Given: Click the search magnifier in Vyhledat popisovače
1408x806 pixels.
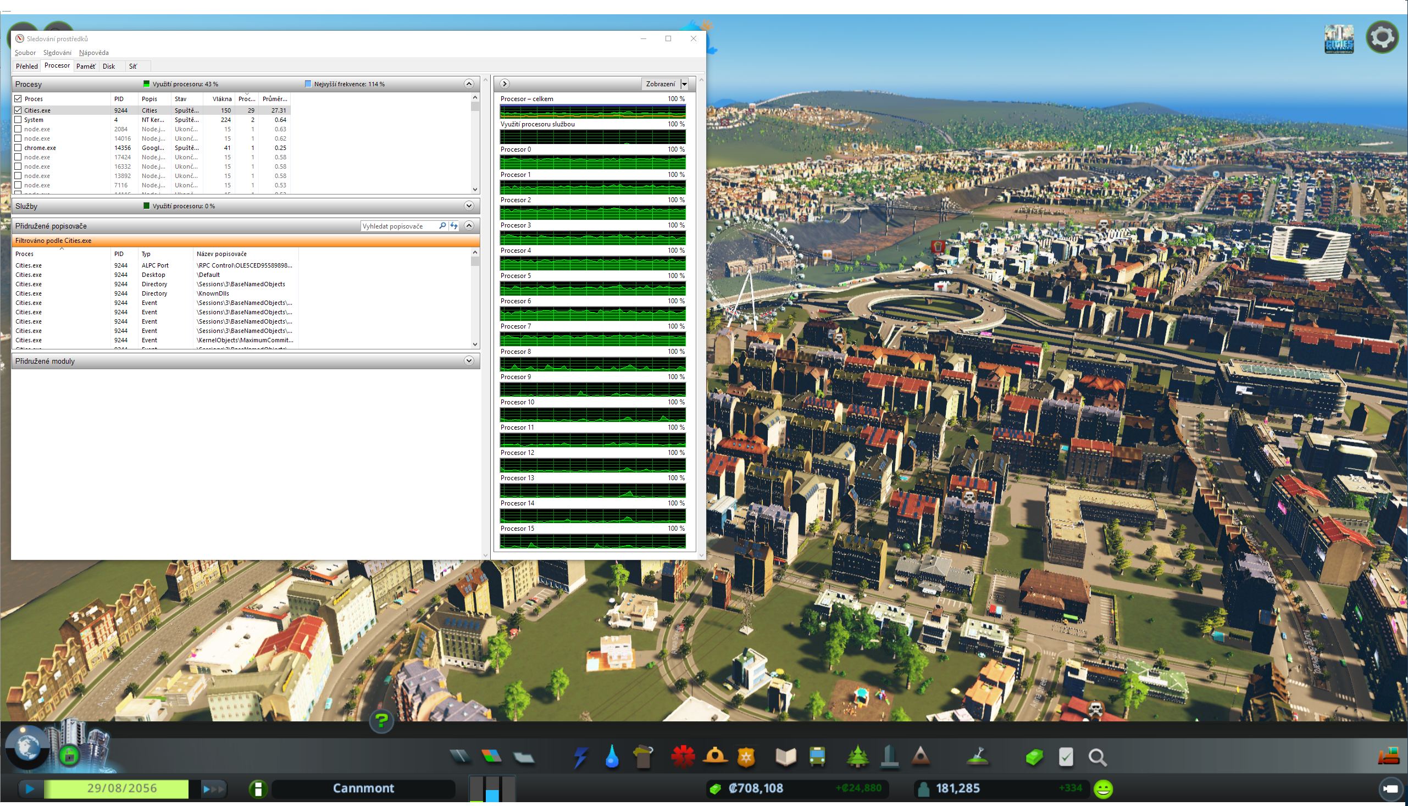Looking at the screenshot, I should tap(442, 227).
